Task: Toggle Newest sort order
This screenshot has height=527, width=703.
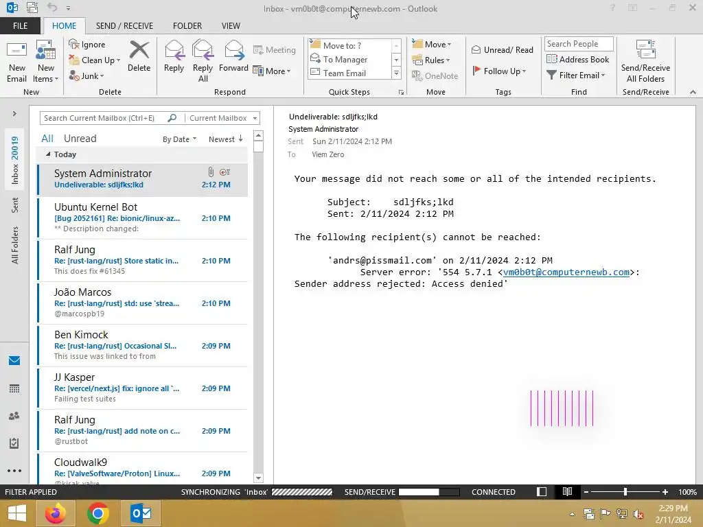Action: pyautogui.click(x=226, y=139)
